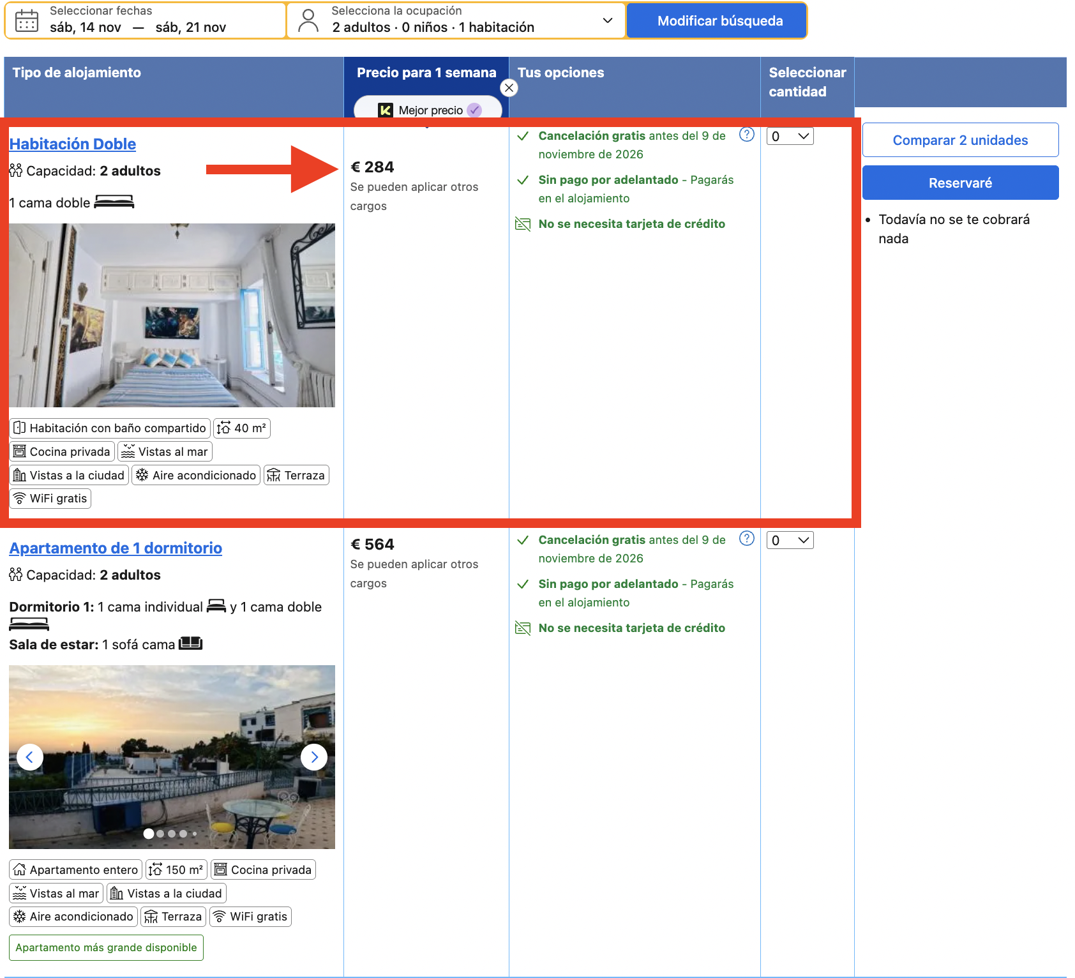The width and height of the screenshot is (1075, 978).
Task: Open the Habitación Doble link
Action: [x=73, y=144]
